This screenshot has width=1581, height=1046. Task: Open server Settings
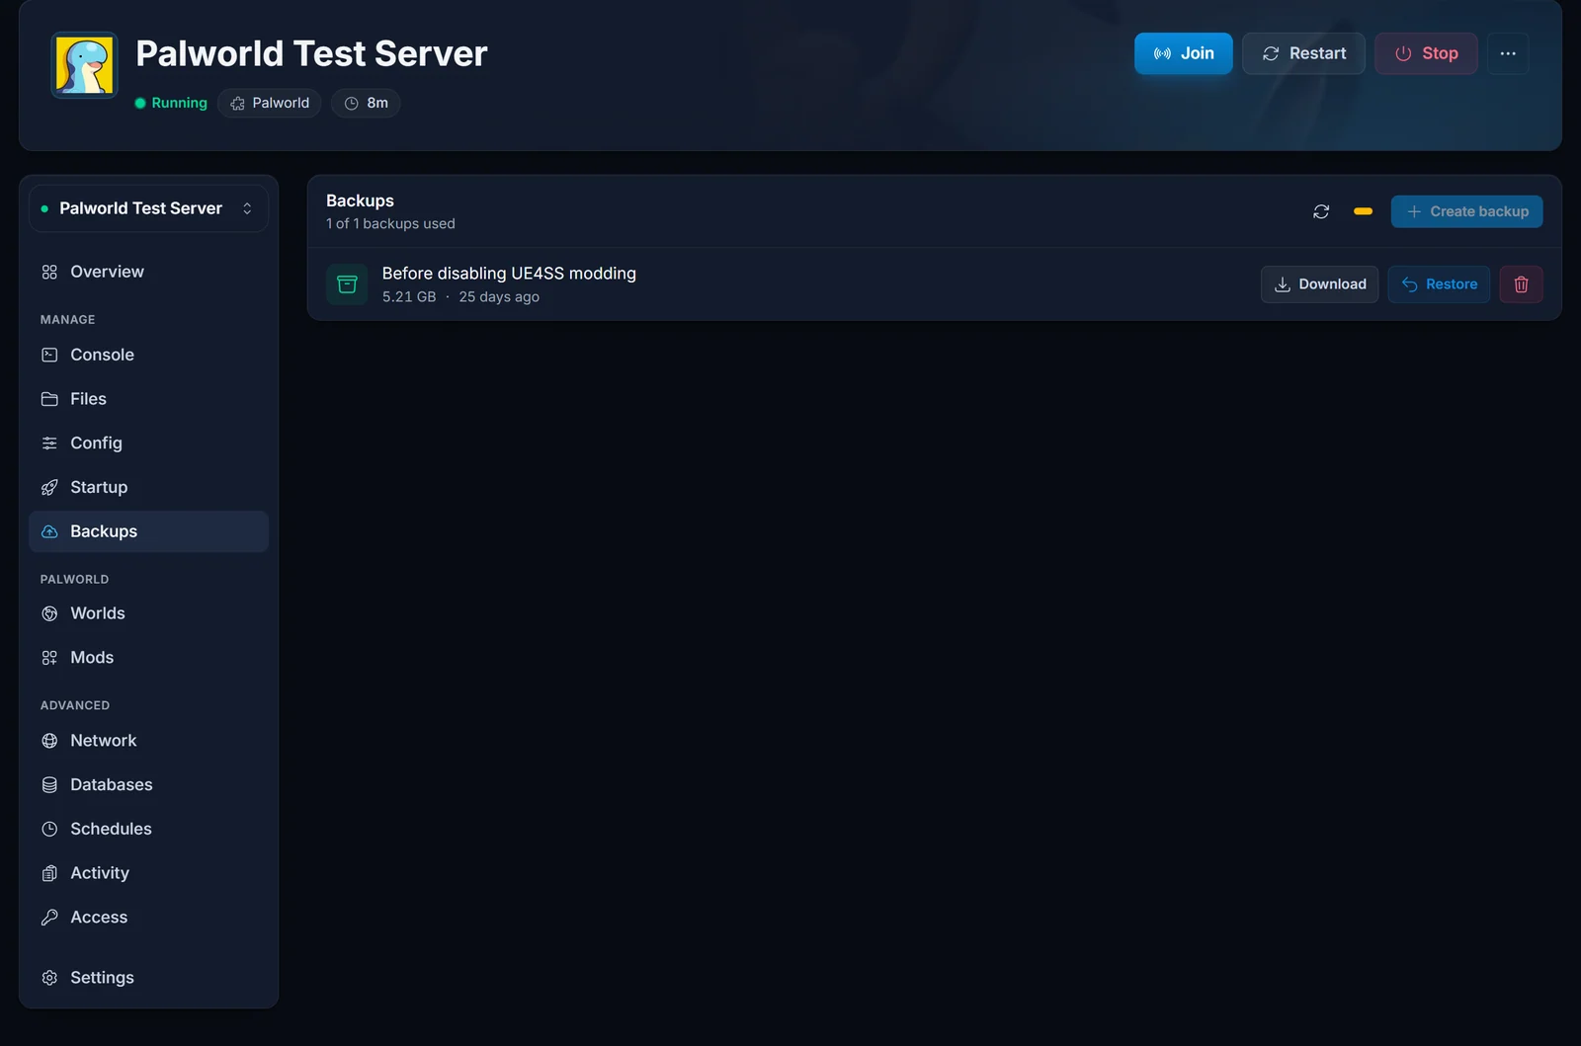tap(148, 978)
